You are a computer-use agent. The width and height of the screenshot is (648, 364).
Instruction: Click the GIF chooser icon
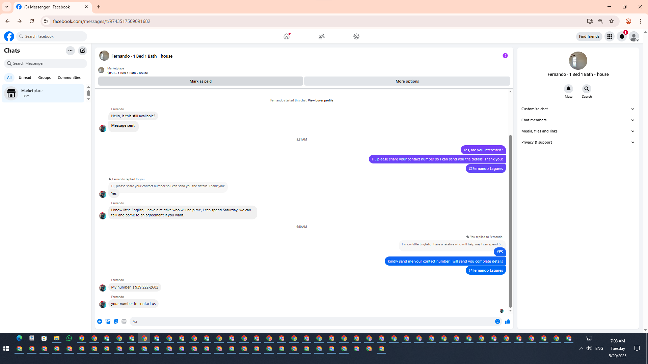click(124, 322)
